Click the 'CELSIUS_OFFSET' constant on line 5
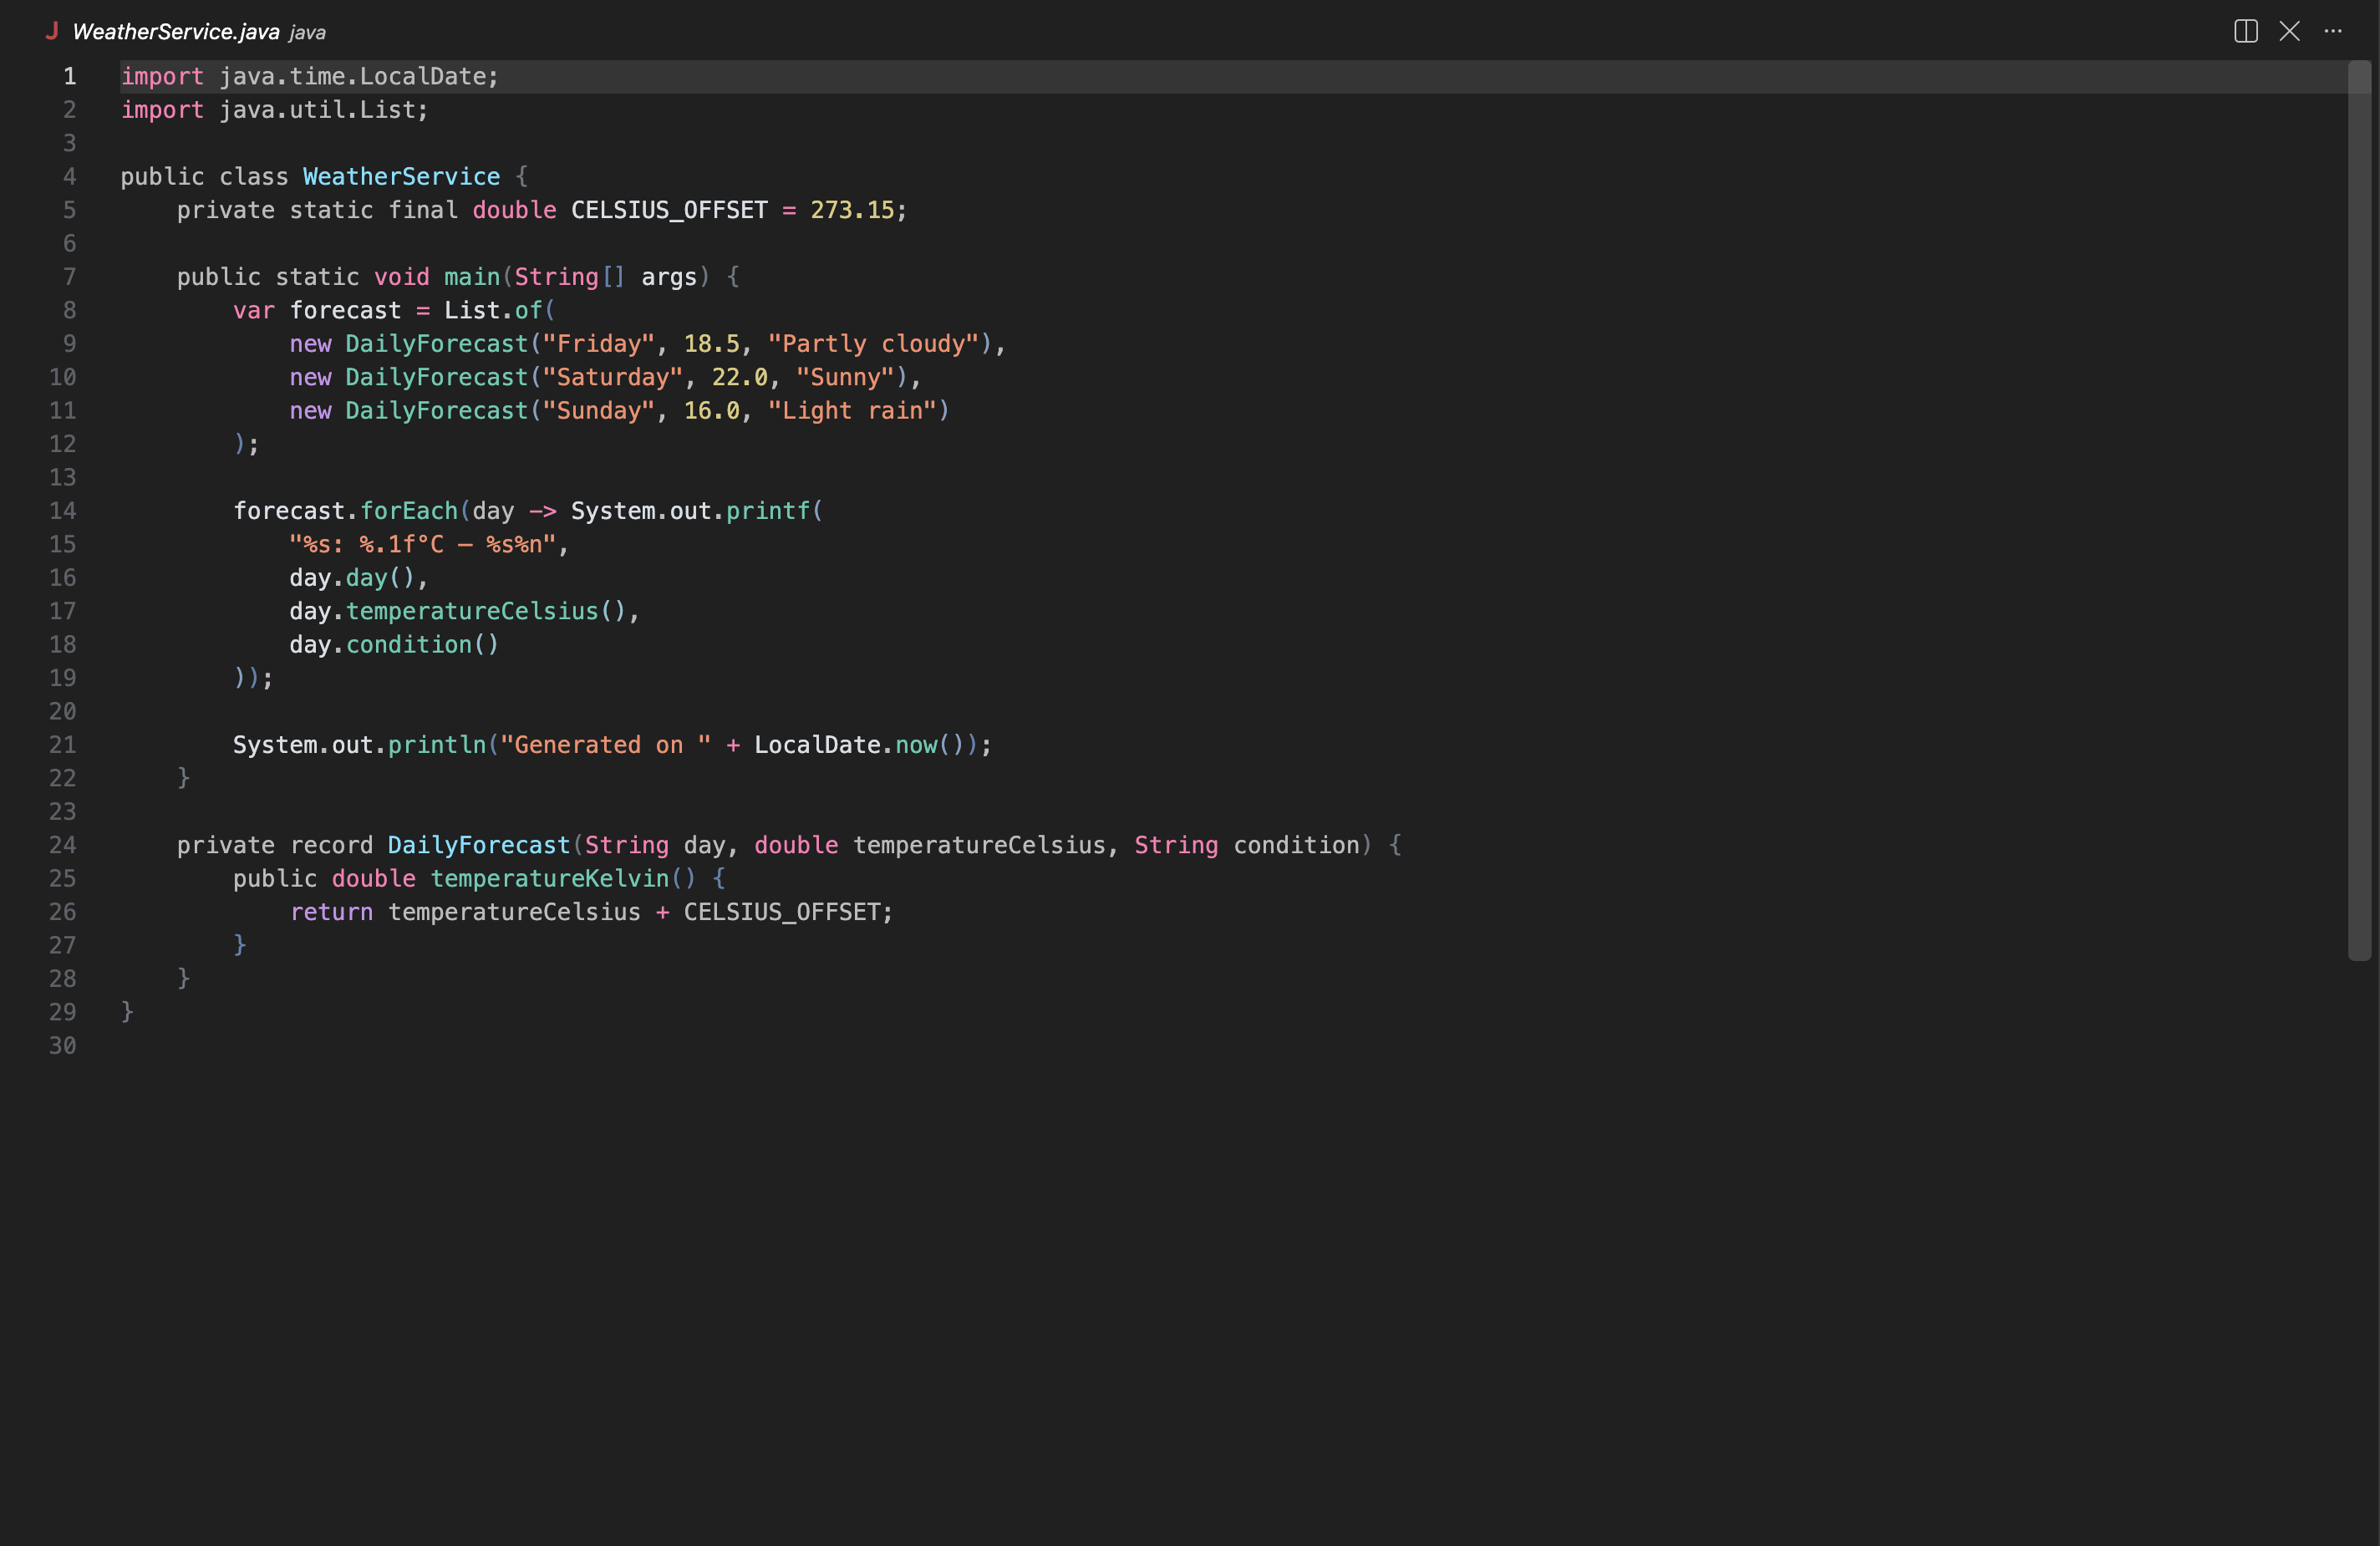 tap(669, 211)
